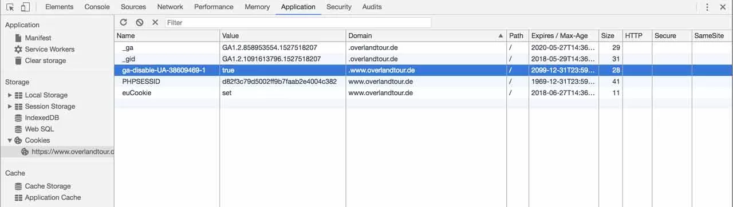Activate the inspect element picker icon
This screenshot has width=733, height=207.
pos(10,7)
